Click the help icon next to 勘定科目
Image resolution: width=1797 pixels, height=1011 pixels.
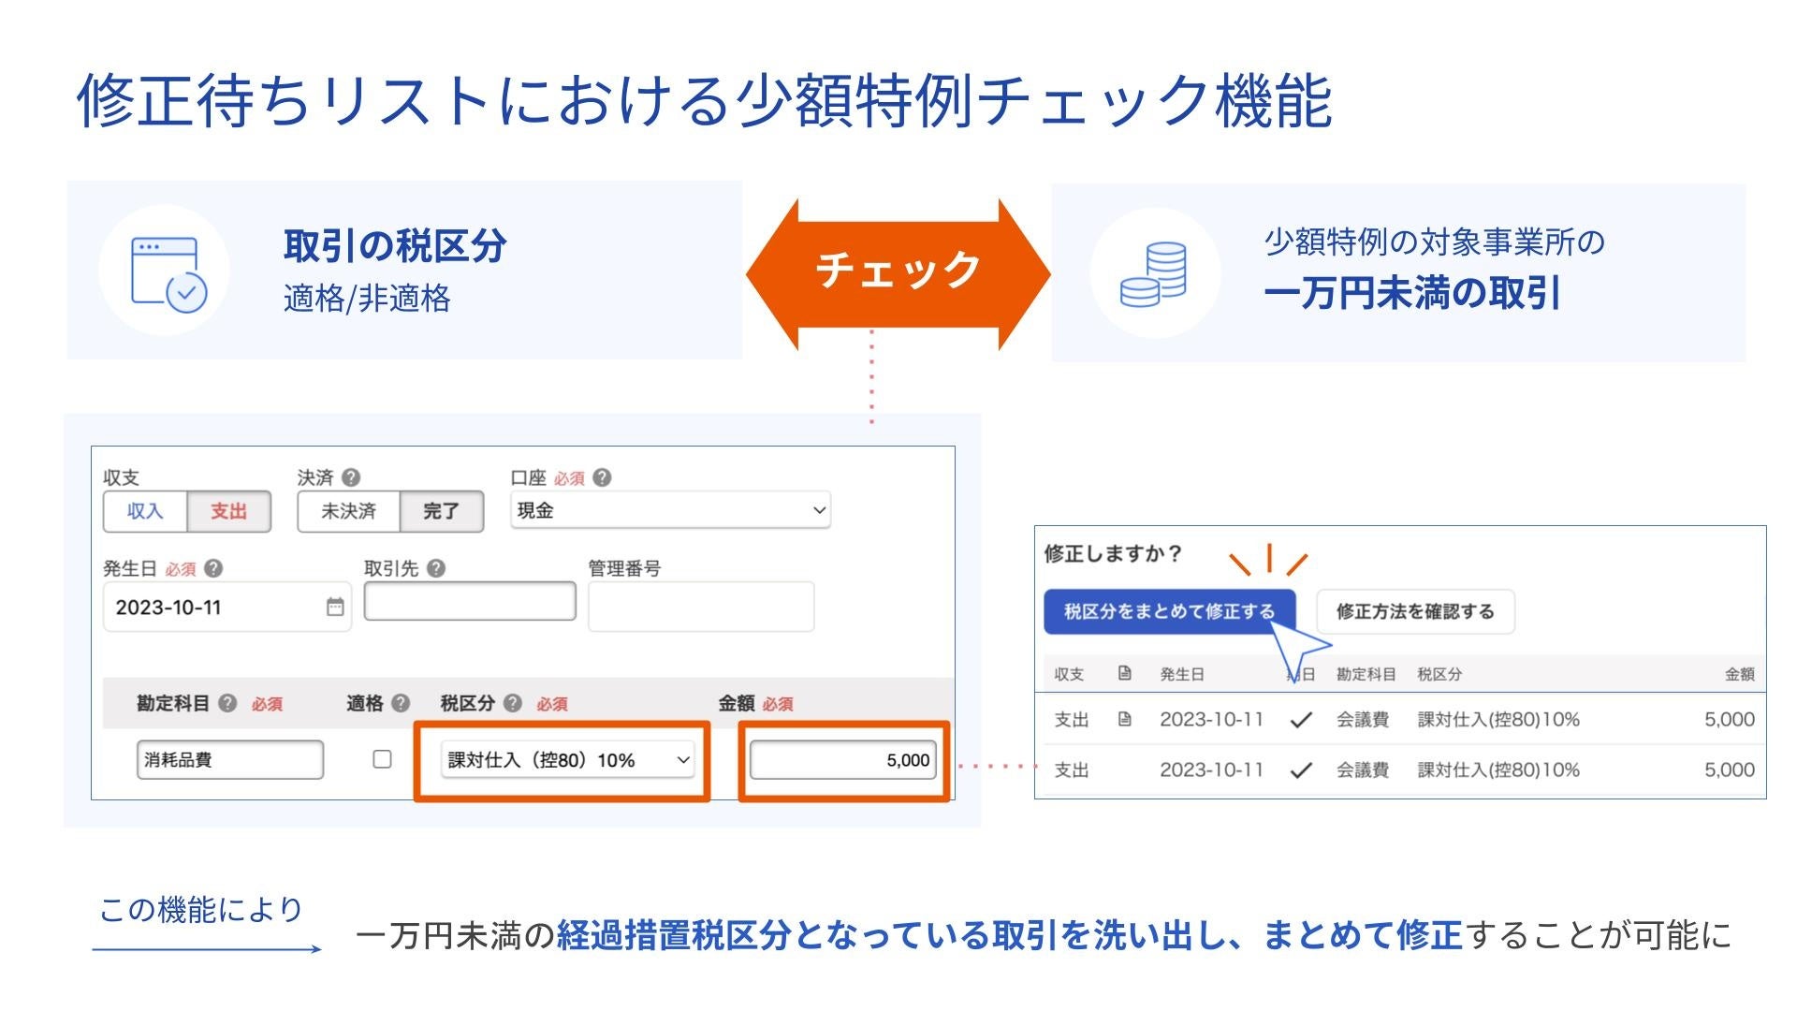tap(227, 703)
